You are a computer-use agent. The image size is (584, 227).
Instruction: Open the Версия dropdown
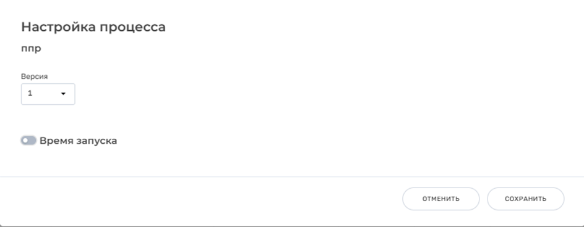point(48,94)
